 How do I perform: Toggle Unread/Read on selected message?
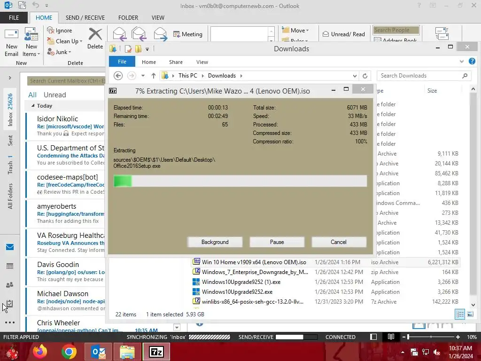coord(343,34)
